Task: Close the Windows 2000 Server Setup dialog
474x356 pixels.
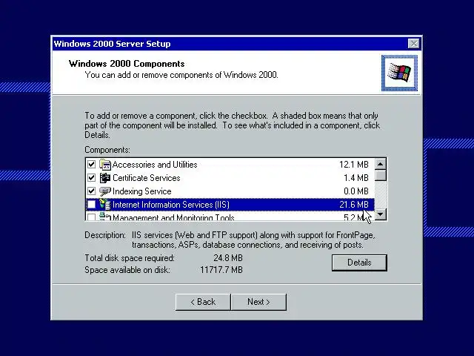Action: coord(413,44)
